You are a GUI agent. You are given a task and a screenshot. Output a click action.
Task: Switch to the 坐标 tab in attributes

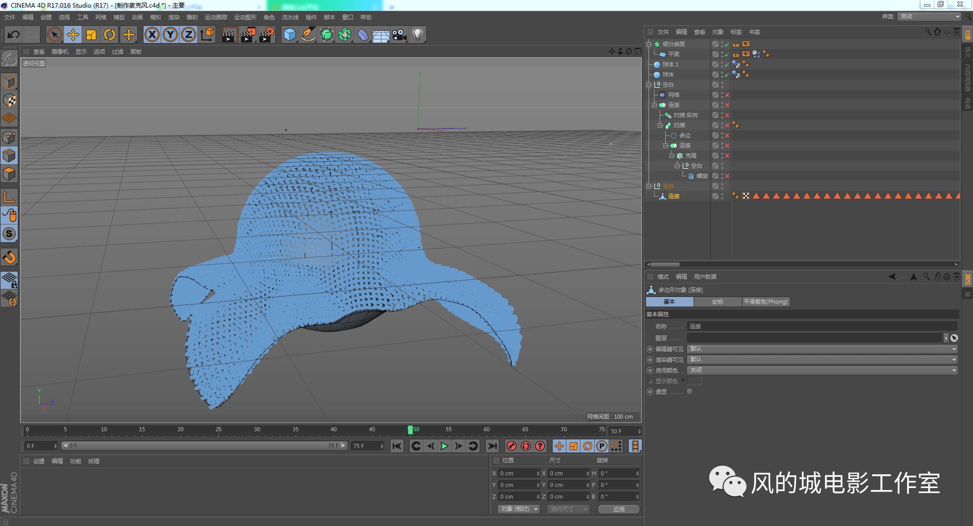coord(717,302)
